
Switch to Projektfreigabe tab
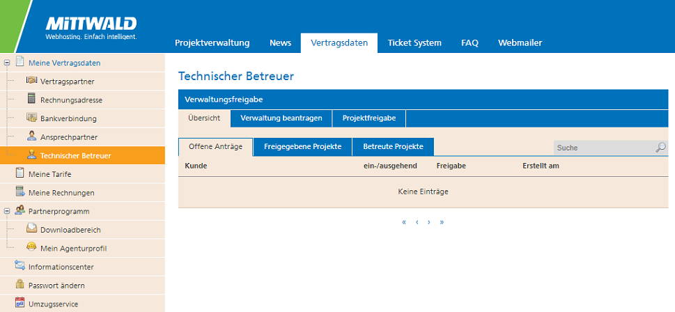tap(369, 118)
